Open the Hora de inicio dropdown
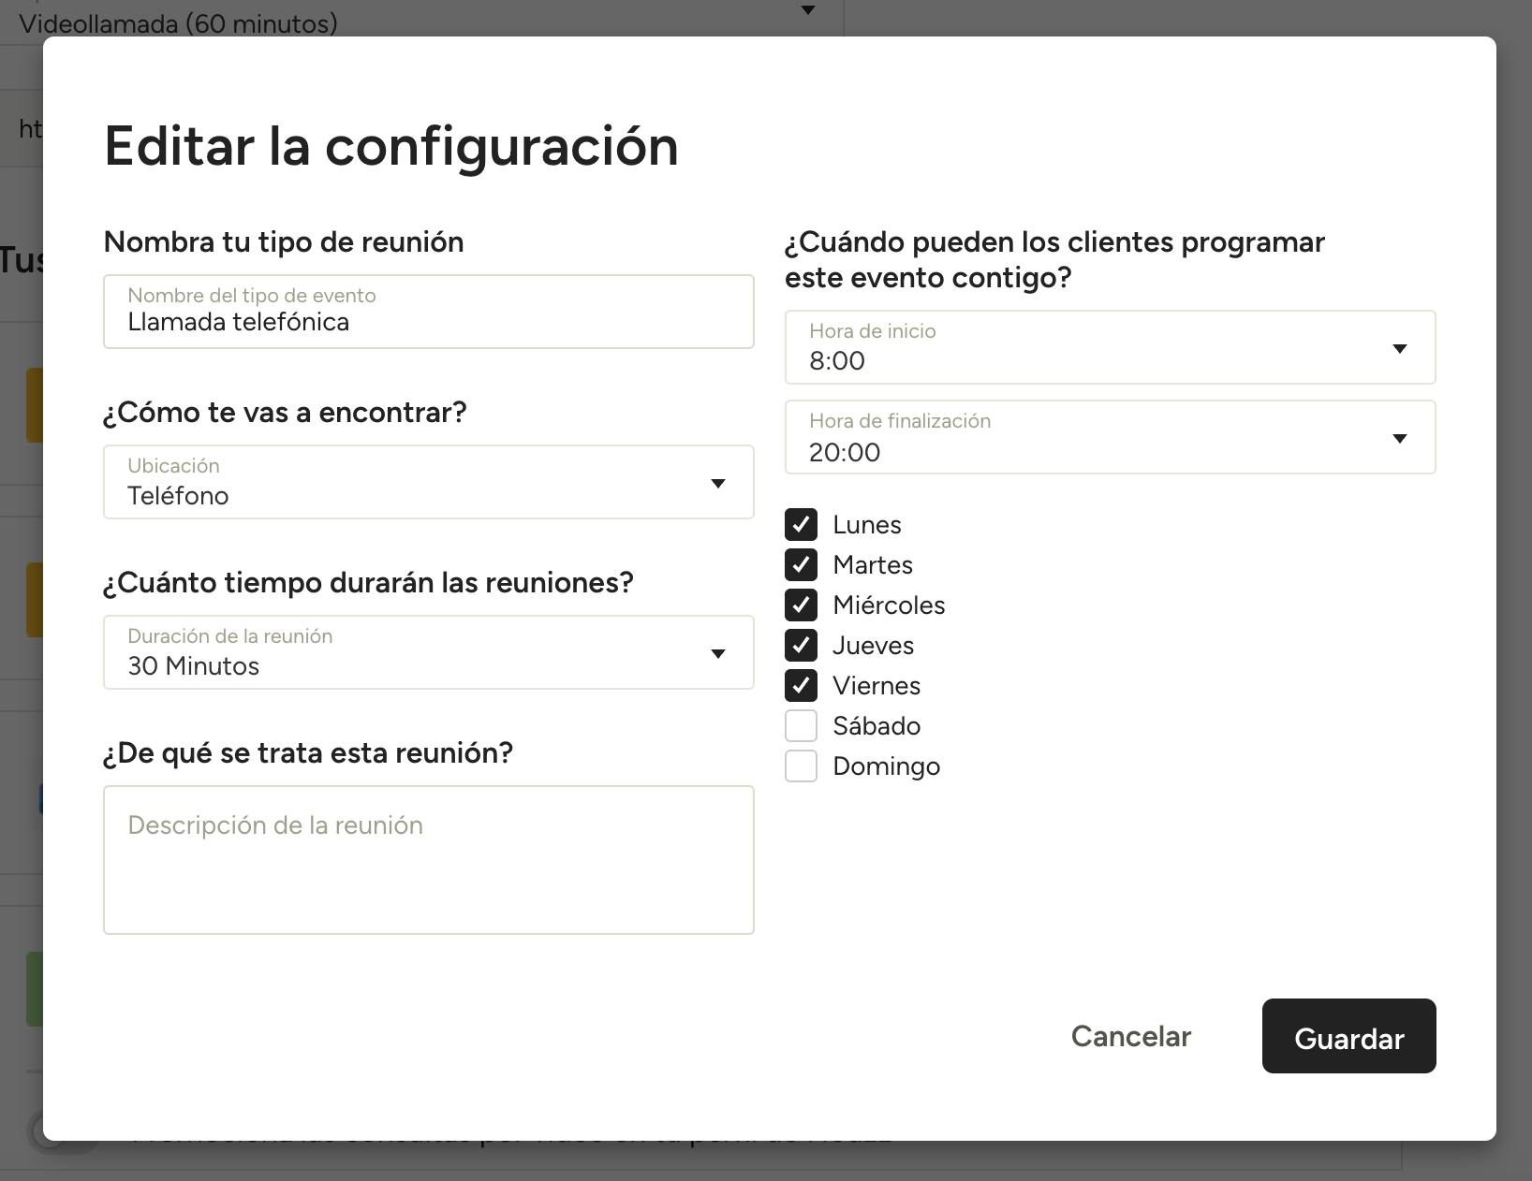Viewport: 1532px width, 1181px height. point(1109,348)
